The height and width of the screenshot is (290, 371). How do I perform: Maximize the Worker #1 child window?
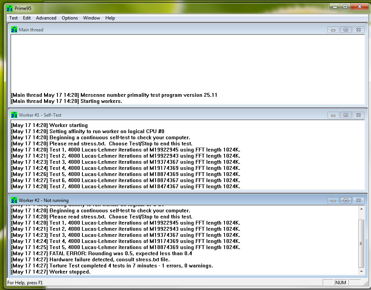pyautogui.click(x=346, y=115)
